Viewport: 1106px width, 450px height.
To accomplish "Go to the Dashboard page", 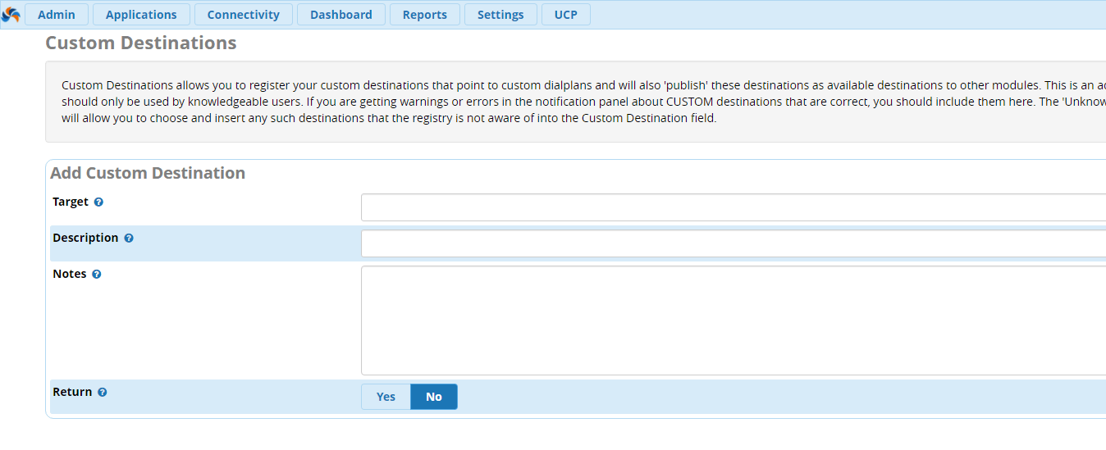I will (x=340, y=15).
